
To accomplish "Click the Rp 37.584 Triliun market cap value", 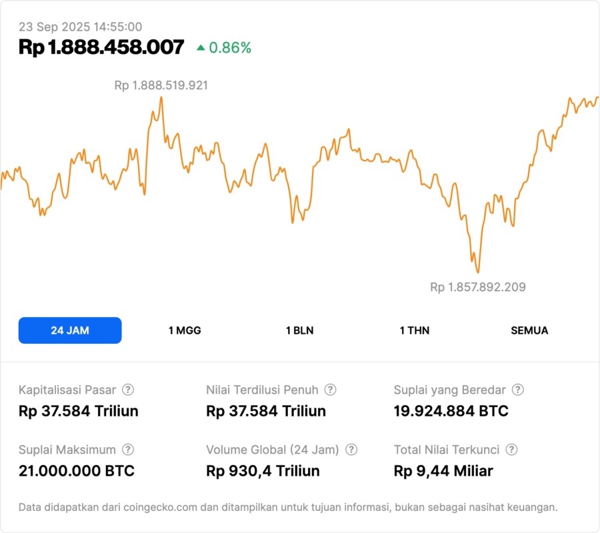I will (79, 411).
